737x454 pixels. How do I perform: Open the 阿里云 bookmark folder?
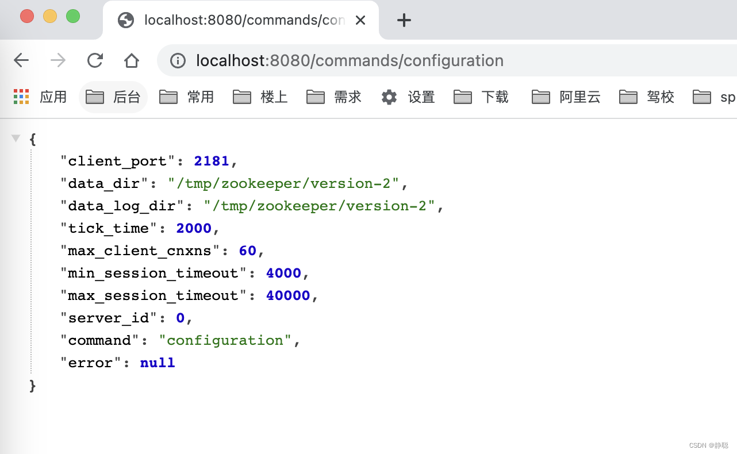[566, 97]
